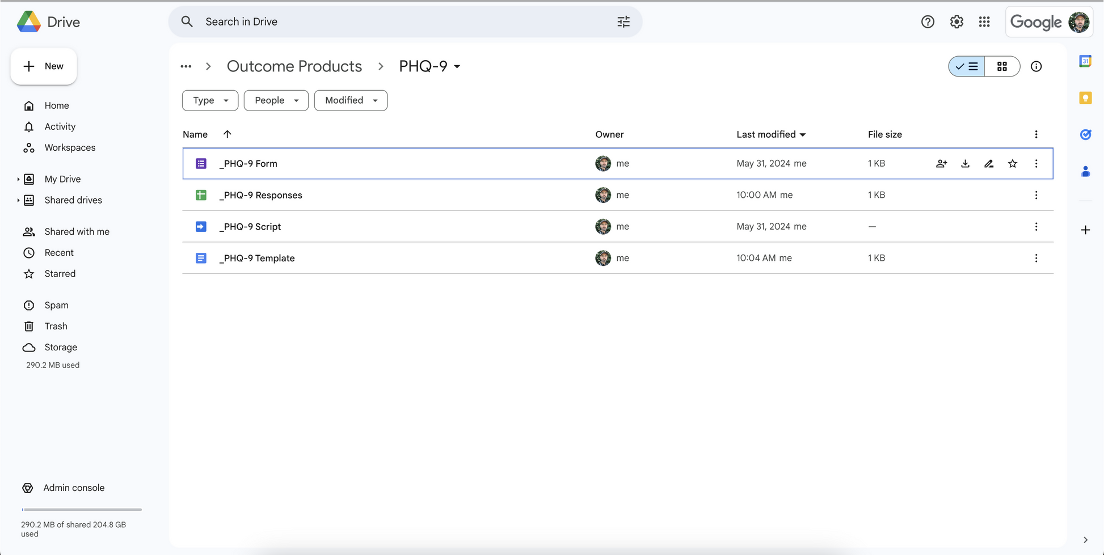Switch to grid layout view
Screen dimensions: 1104x555
[1002, 66]
